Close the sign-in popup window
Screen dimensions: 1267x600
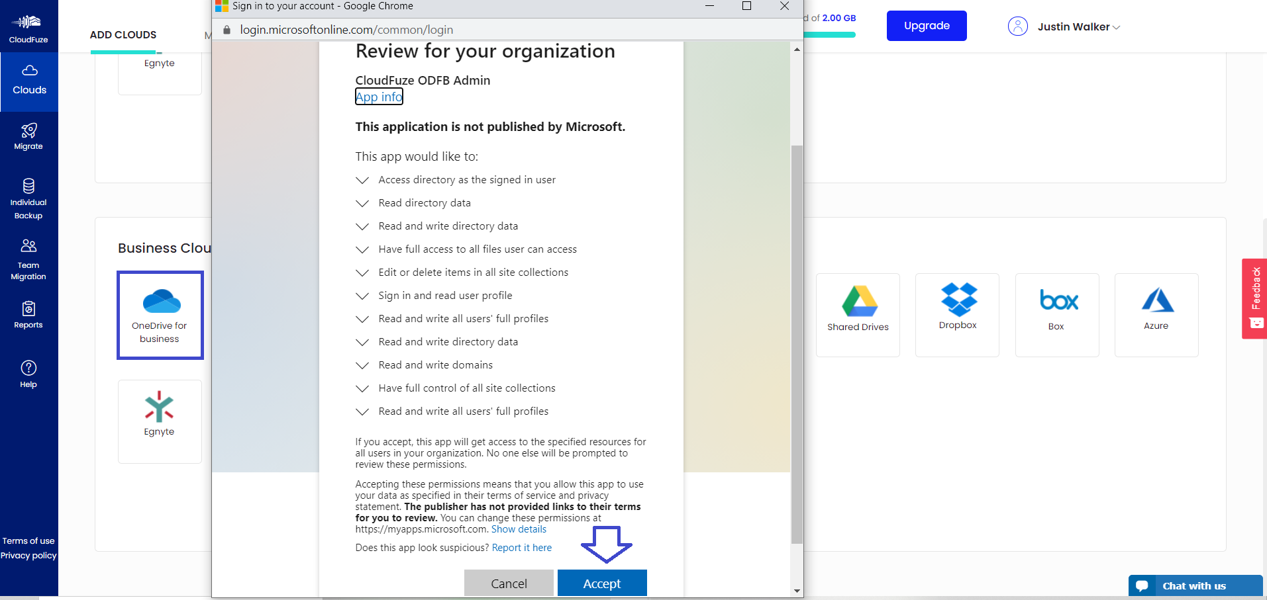tap(784, 6)
